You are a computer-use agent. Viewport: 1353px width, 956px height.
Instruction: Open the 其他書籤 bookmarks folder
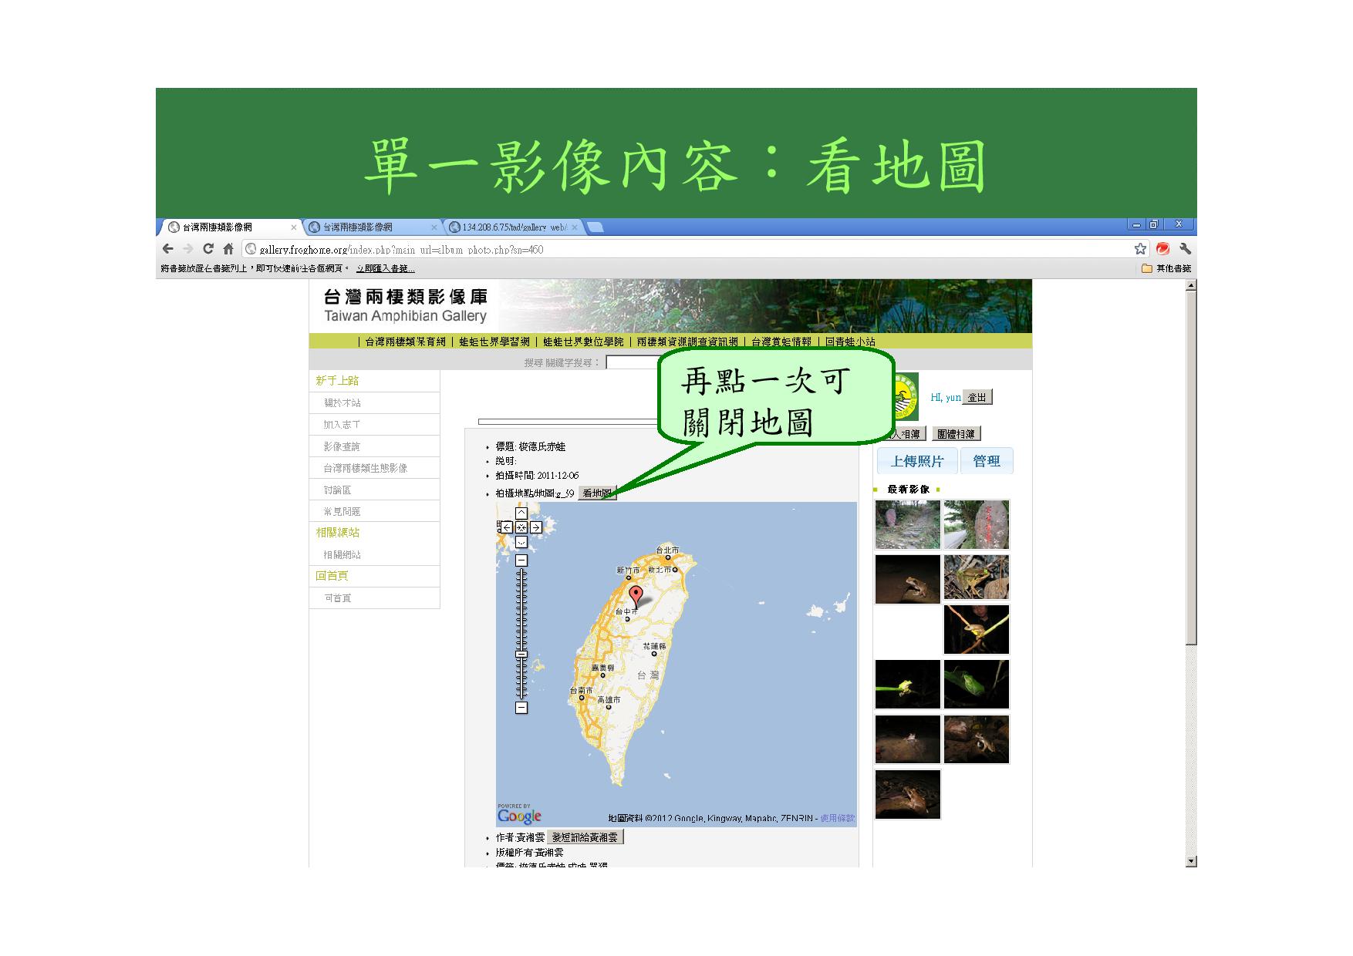(1166, 268)
